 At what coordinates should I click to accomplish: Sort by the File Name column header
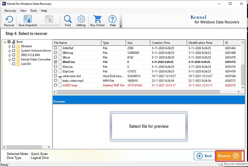point(77,43)
